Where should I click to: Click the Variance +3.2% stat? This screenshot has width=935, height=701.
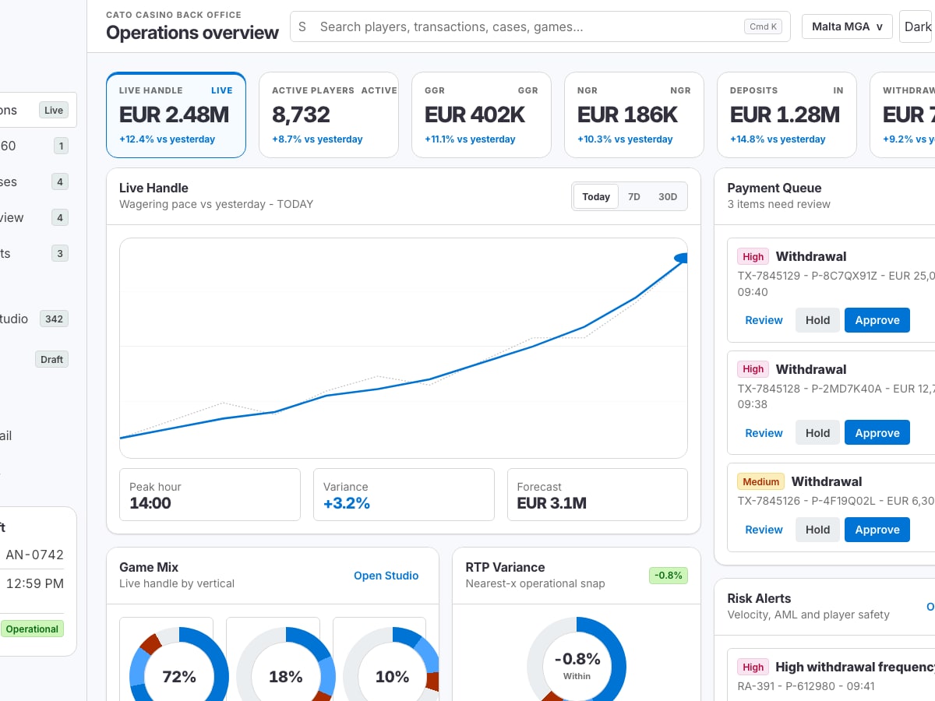coord(404,495)
